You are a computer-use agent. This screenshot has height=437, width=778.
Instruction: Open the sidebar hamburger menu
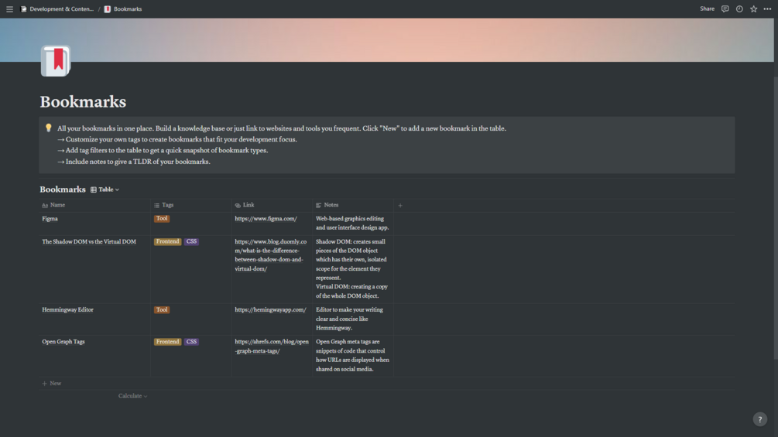(9, 9)
